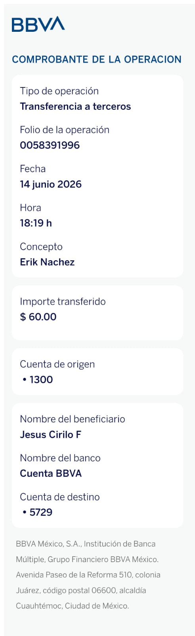195x636 pixels.
Task: Click the date 14 junio 2026
Action: coord(51,184)
